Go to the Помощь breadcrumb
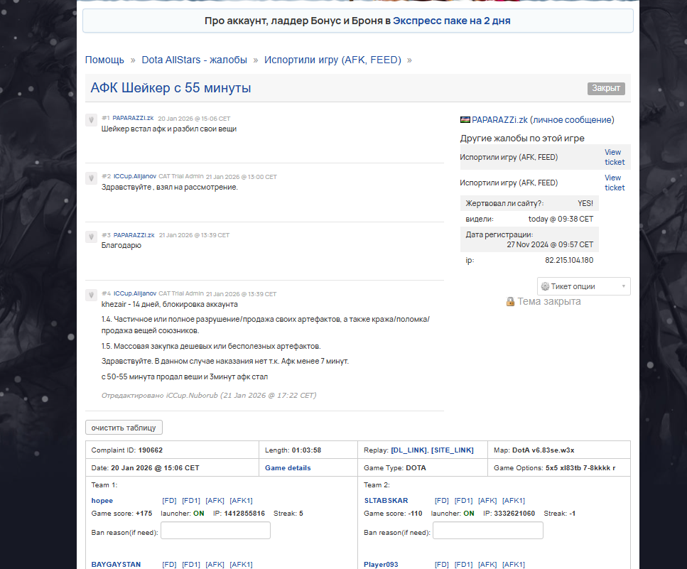The height and width of the screenshot is (569, 687). [104, 60]
